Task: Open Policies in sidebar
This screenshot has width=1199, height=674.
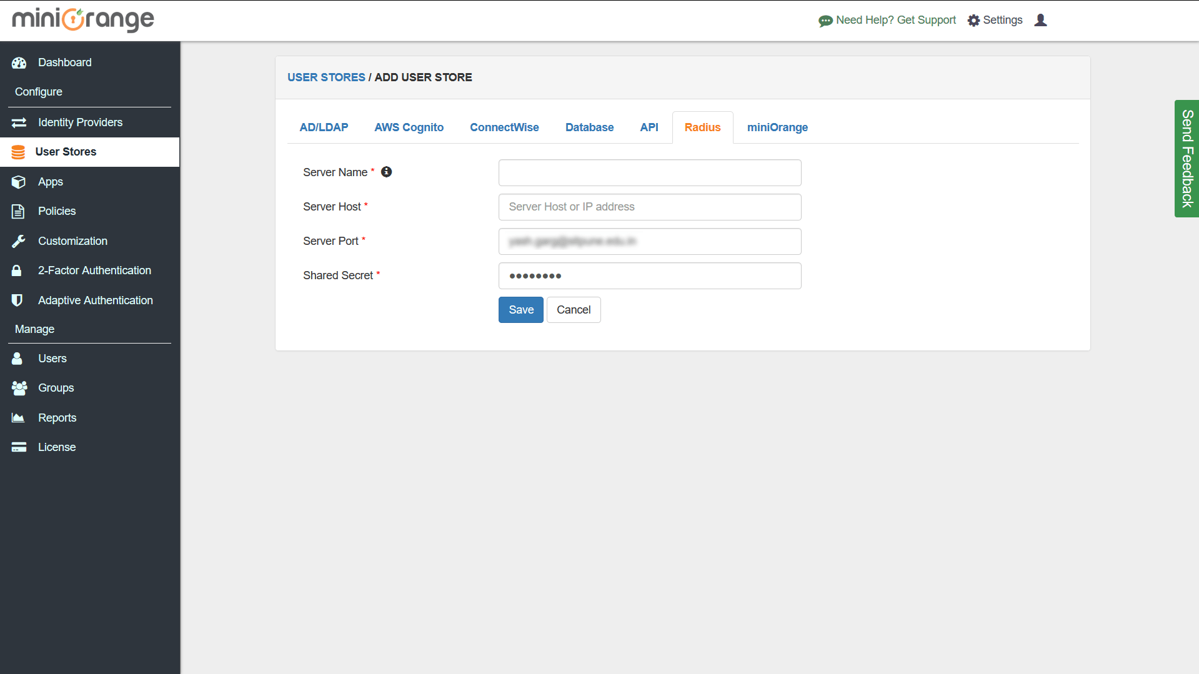Action: click(x=90, y=211)
